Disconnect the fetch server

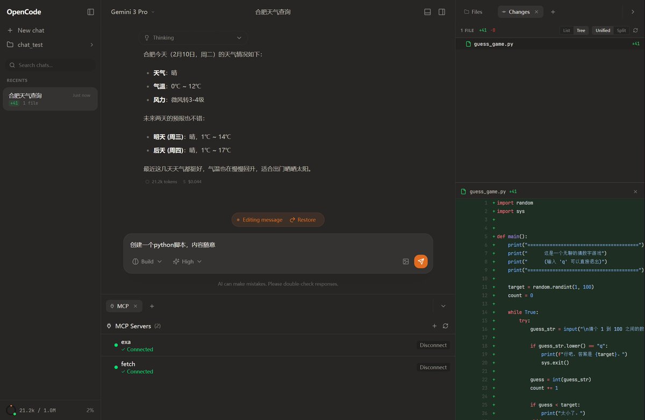pyautogui.click(x=433, y=367)
